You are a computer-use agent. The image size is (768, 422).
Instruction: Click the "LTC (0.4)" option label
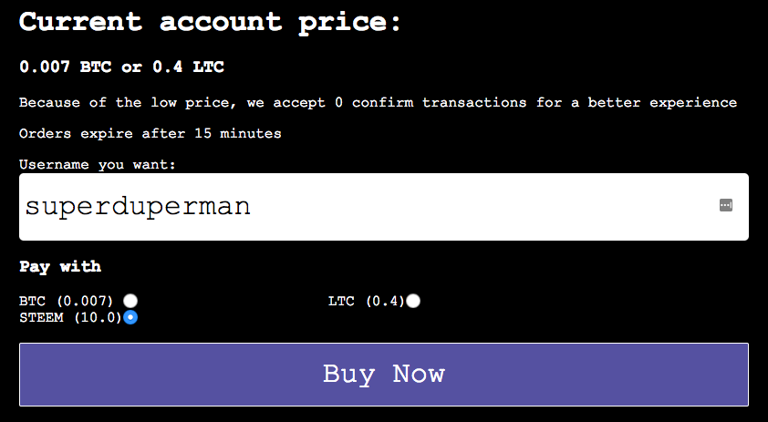366,301
